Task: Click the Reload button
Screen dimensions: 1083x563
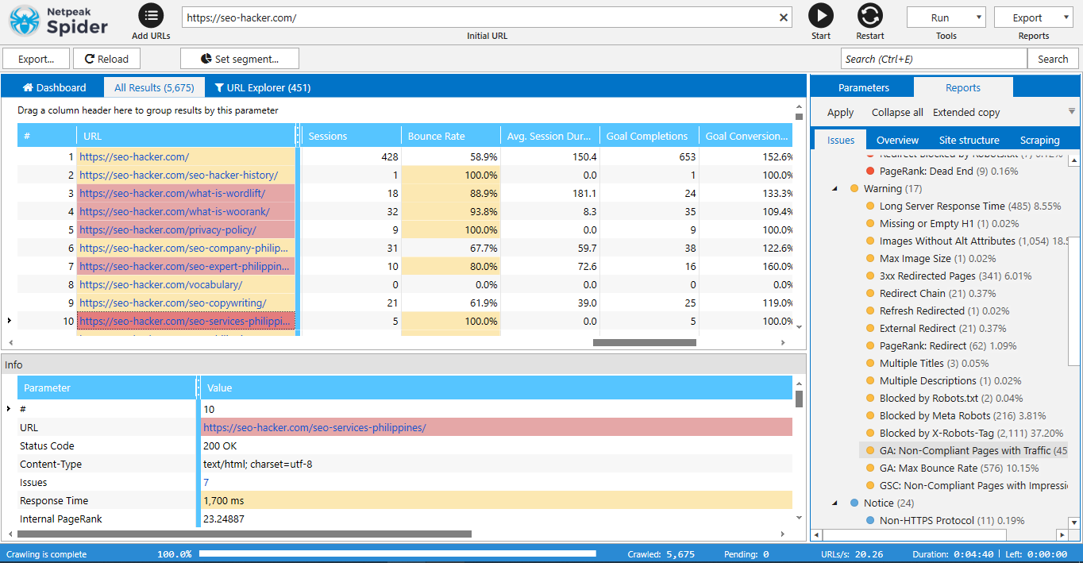Action: coord(106,59)
